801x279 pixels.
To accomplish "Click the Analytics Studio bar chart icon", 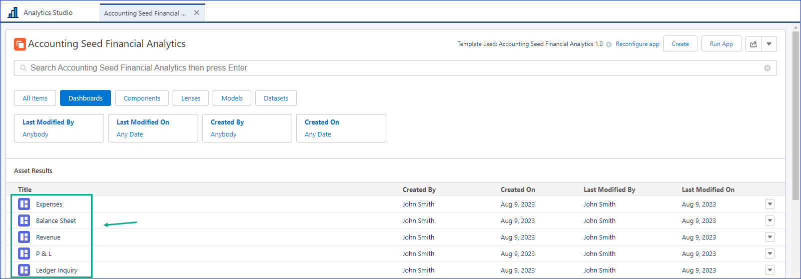I will click(x=13, y=12).
